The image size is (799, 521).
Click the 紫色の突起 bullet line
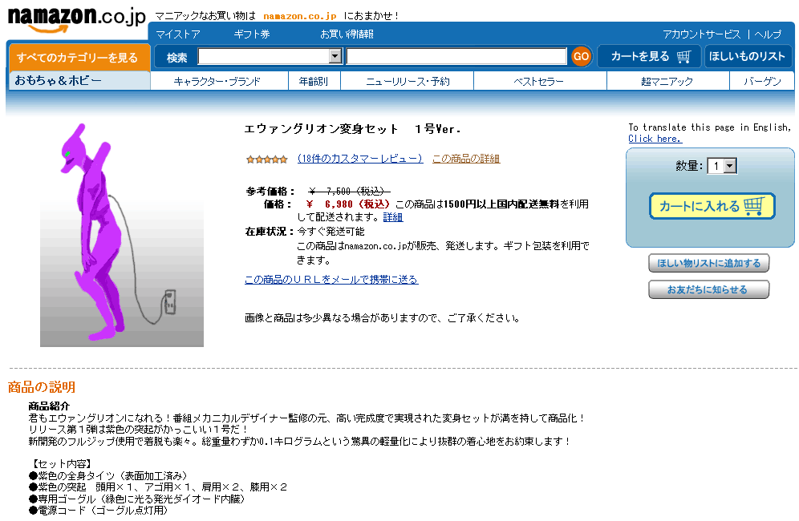point(158,487)
